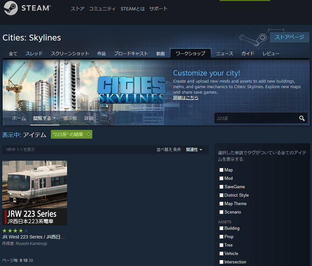Check the Vehicle asset checkbox
The width and height of the screenshot is (312, 266).
[221, 253]
